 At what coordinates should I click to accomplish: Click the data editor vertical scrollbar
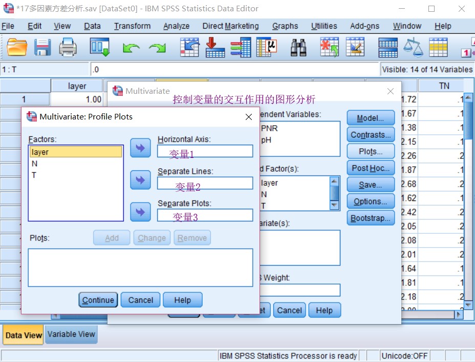click(x=468, y=201)
